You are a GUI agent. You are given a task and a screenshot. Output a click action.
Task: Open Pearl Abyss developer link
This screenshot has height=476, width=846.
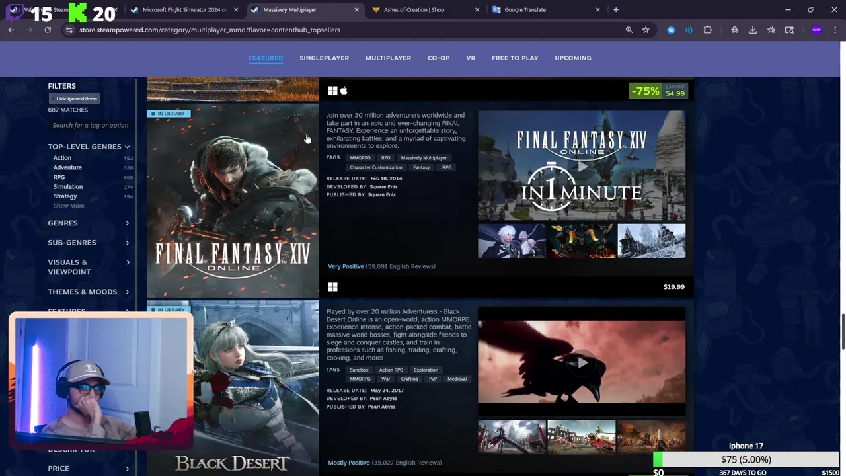coord(383,399)
